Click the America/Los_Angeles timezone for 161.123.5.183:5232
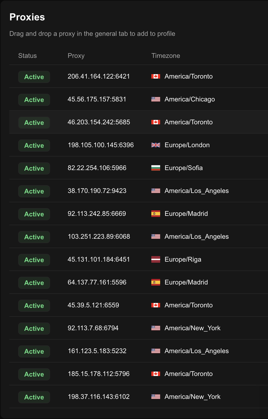 [196, 351]
